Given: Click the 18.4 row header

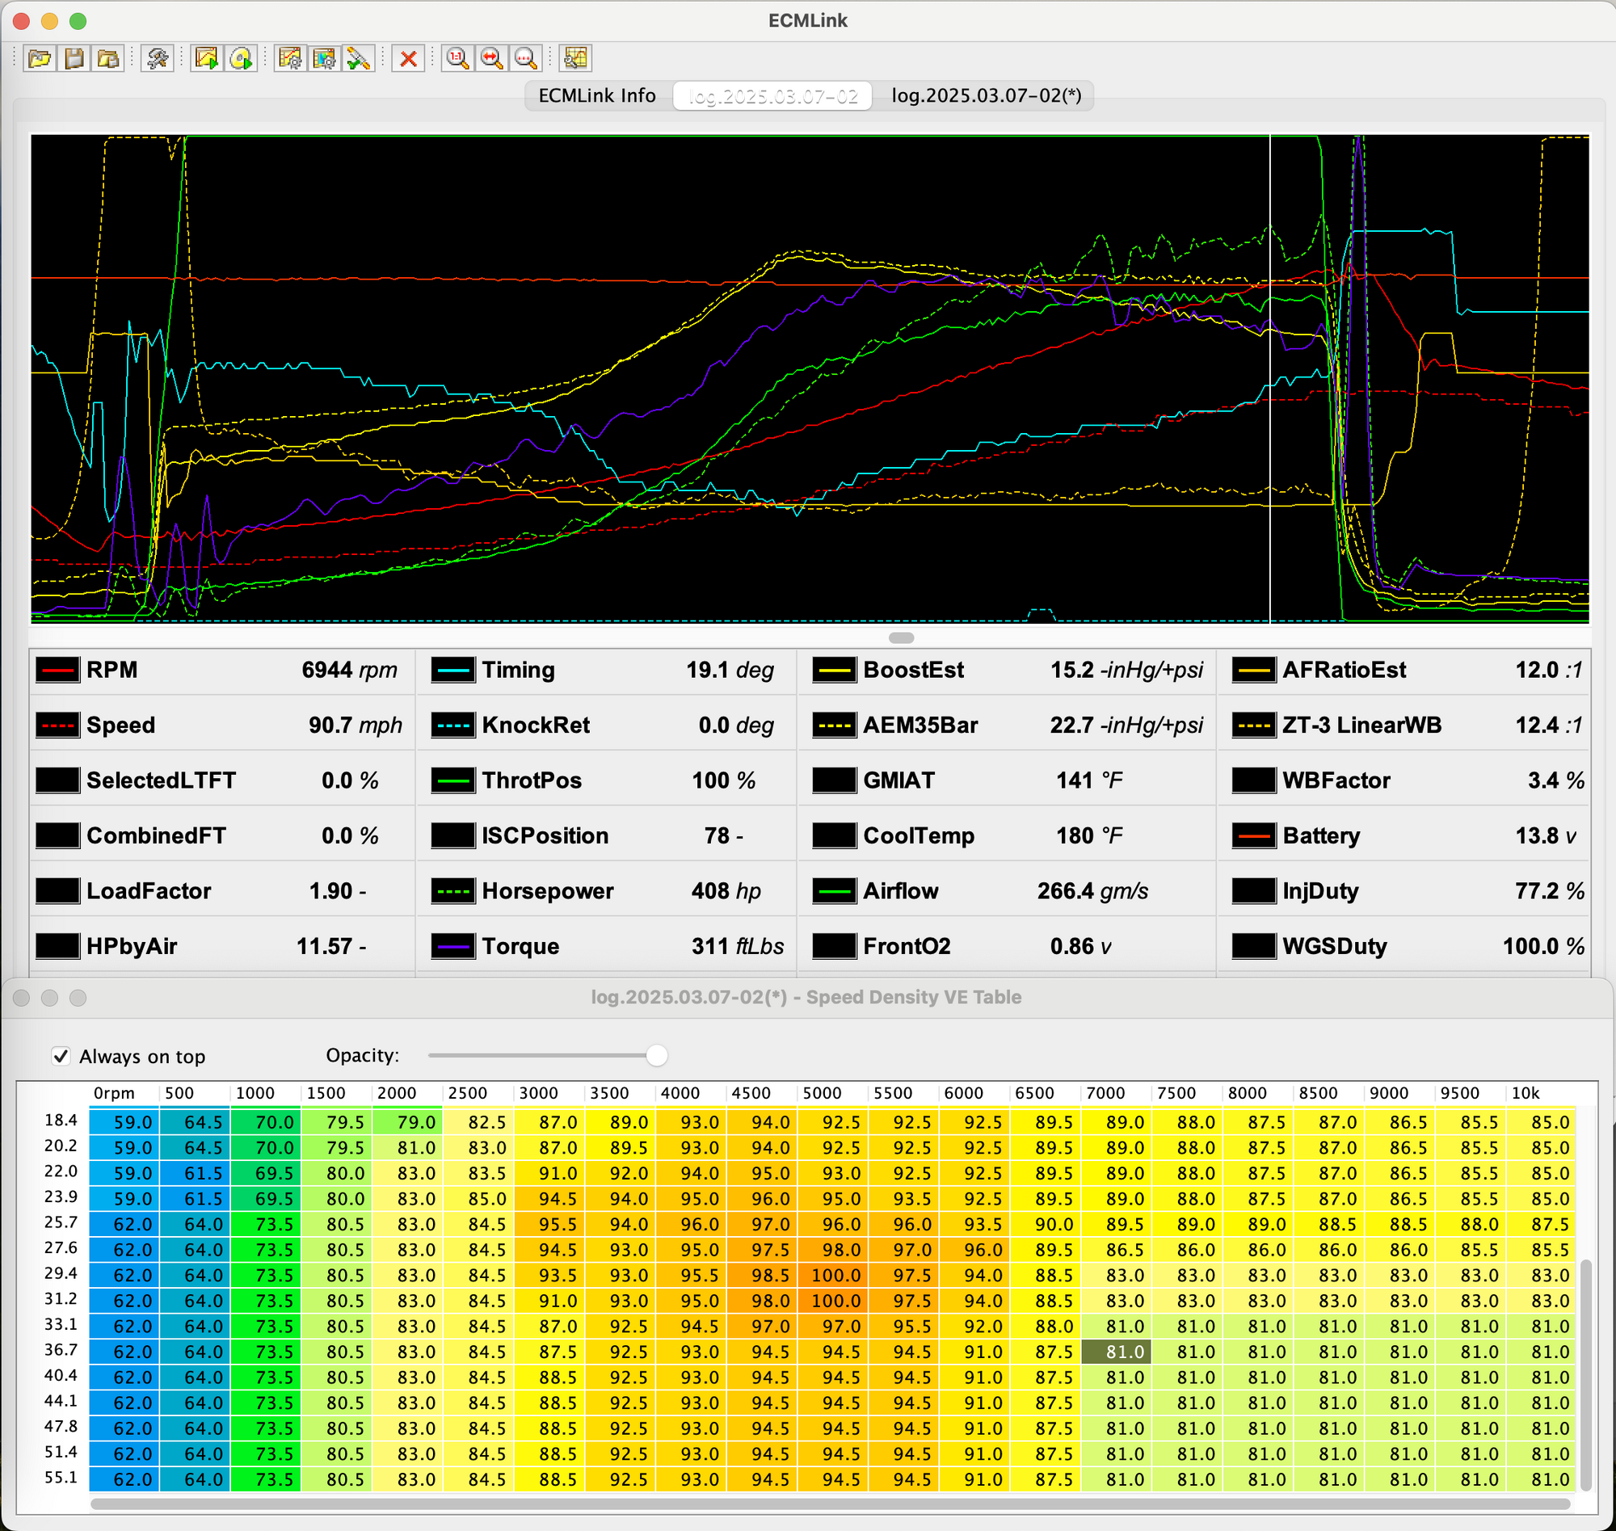Looking at the screenshot, I should pyautogui.click(x=61, y=1121).
